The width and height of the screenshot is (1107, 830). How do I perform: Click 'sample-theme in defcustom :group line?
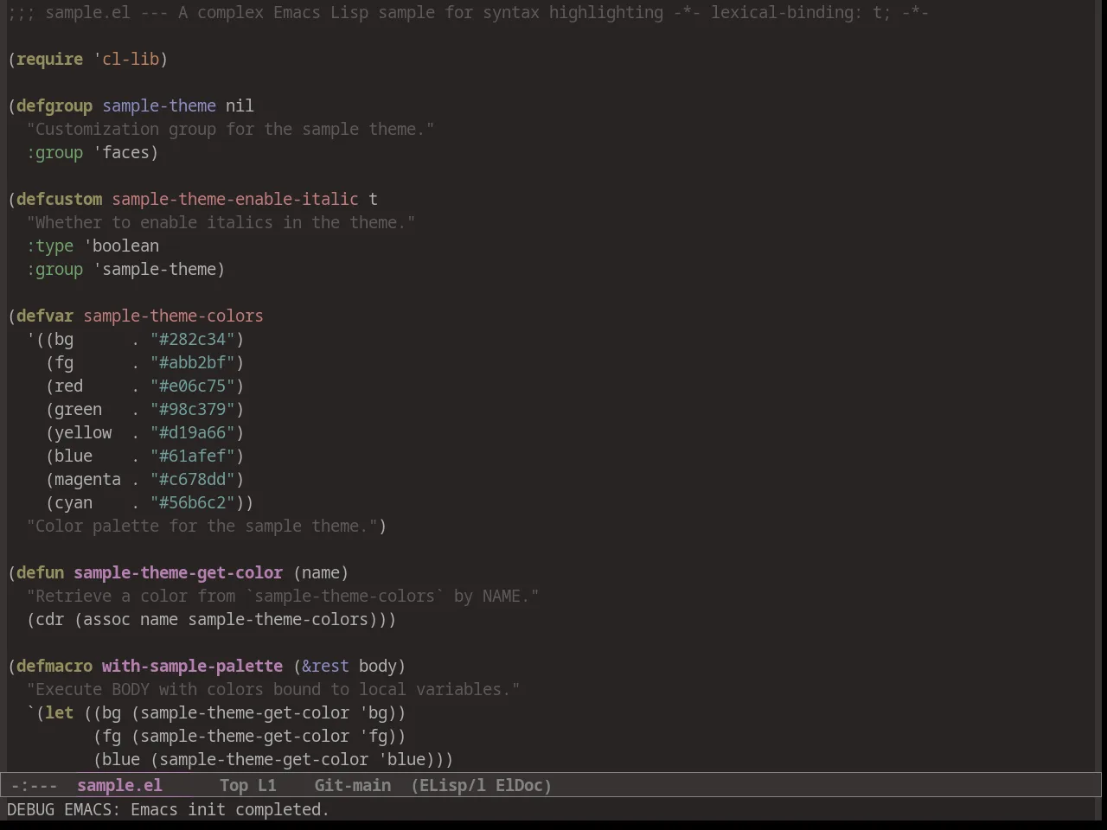(154, 269)
